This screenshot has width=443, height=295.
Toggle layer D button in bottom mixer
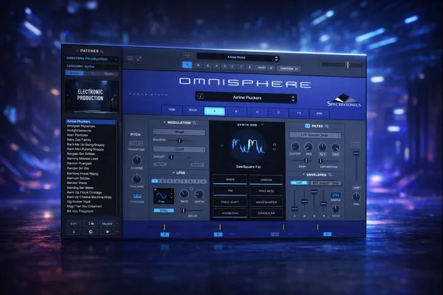(x=327, y=234)
